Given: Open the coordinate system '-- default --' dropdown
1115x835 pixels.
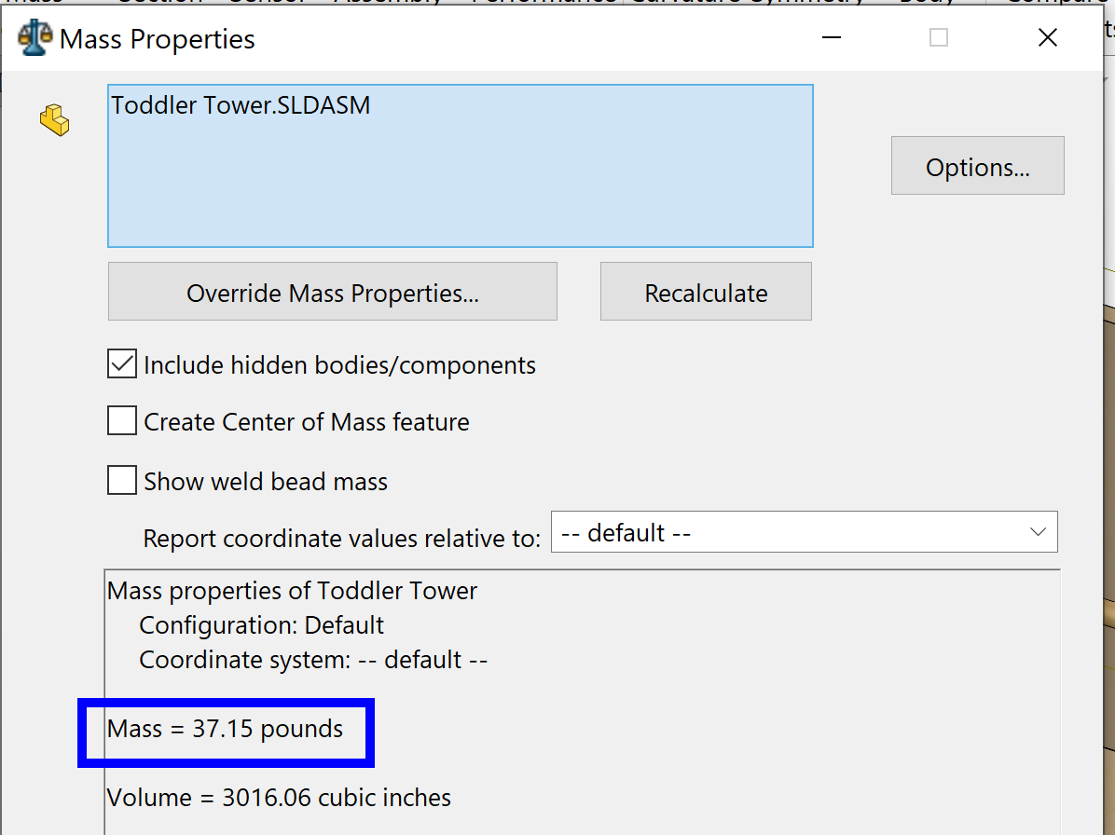Looking at the screenshot, I should 804,532.
